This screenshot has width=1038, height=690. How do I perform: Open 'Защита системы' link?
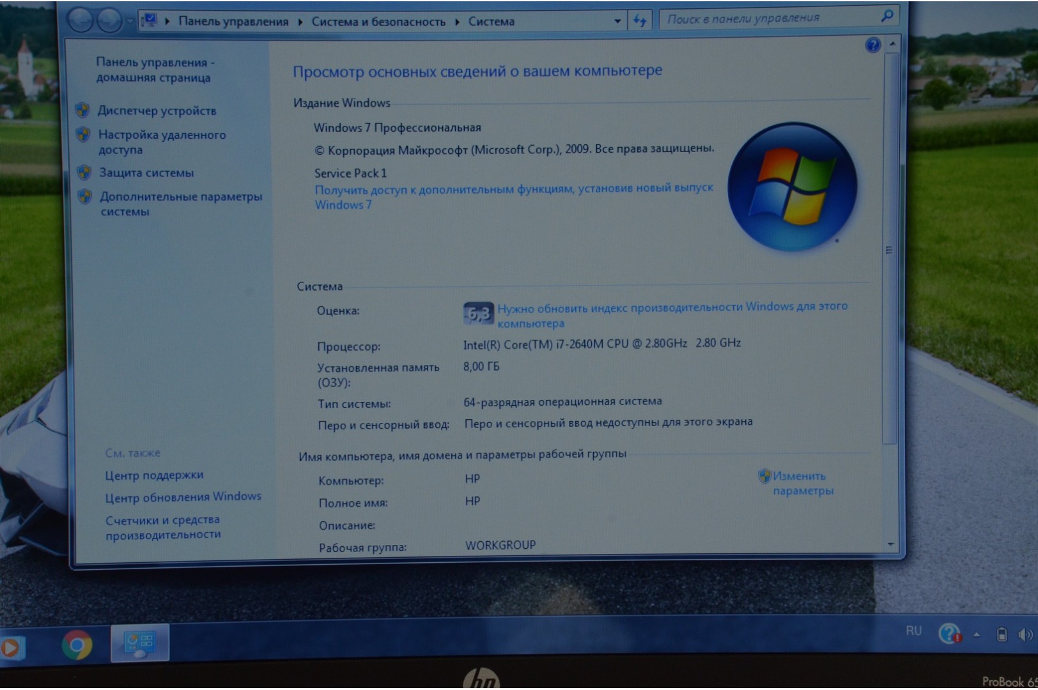point(146,172)
